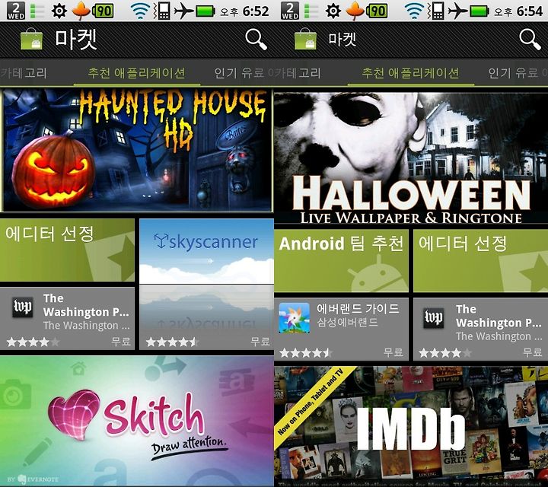Tap the 삼성에버랜드 developer name

(x=347, y=322)
